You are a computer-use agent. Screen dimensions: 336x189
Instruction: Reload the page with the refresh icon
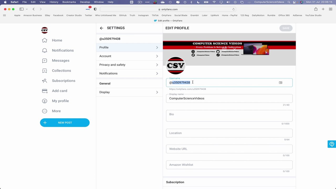(233, 9)
